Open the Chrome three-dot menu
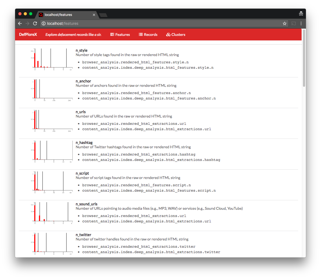 coord(301,23)
